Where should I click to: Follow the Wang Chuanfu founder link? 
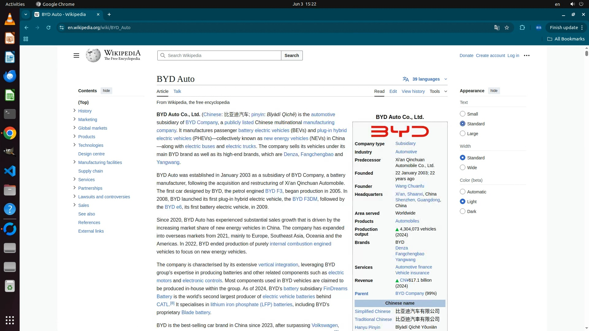410,186
